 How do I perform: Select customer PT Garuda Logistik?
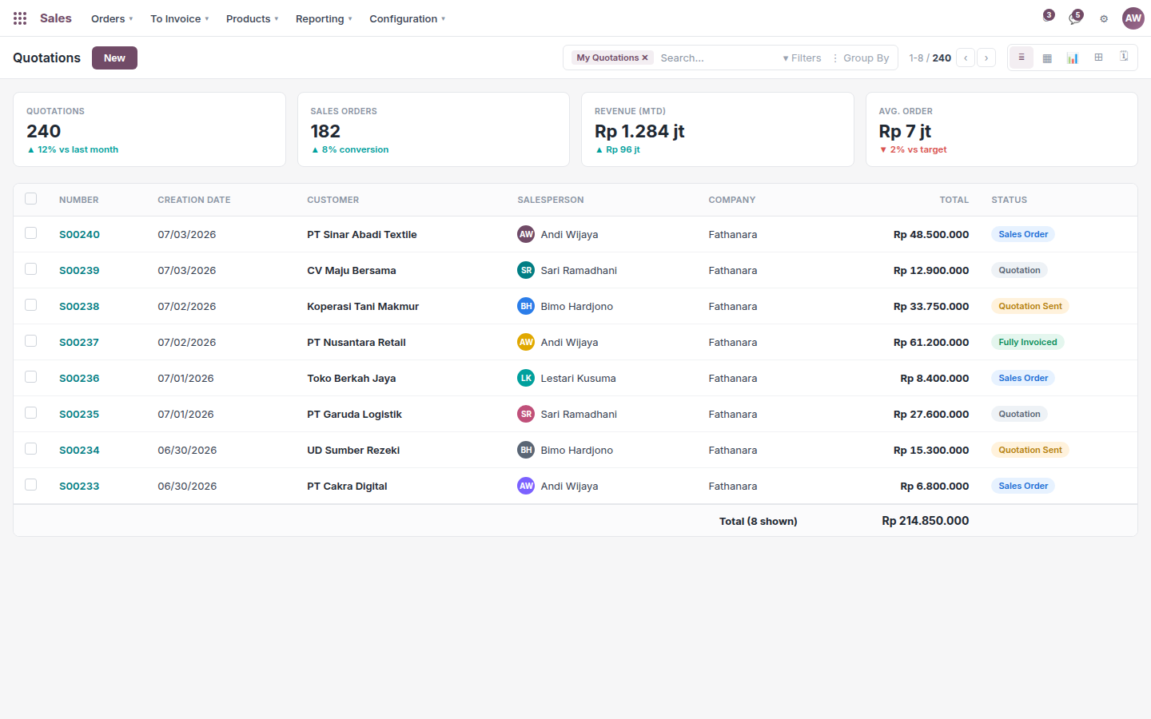pyautogui.click(x=354, y=414)
